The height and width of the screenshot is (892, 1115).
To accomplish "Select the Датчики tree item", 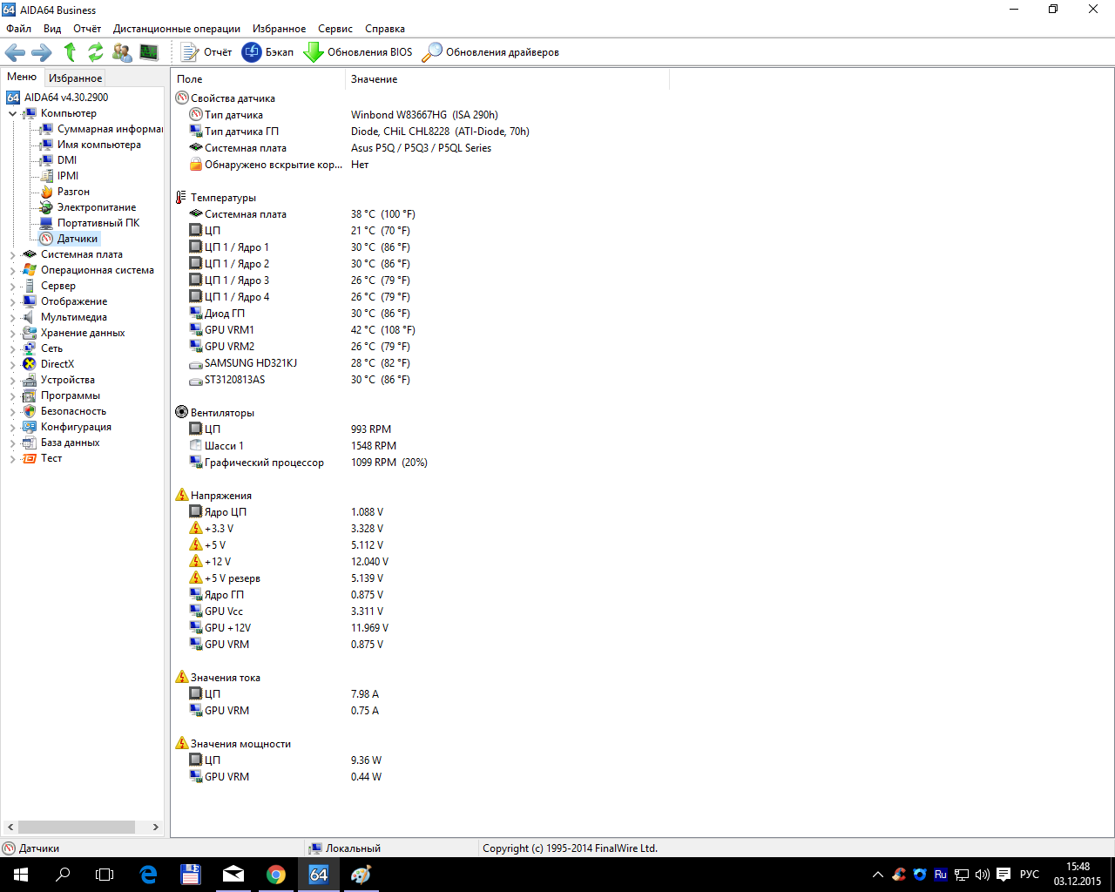I will pyautogui.click(x=78, y=239).
